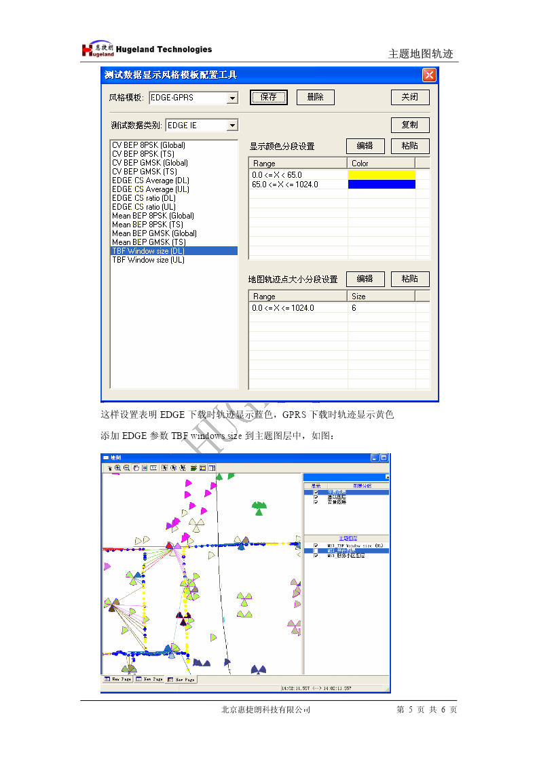Click 粘贴 next to 地图轨迹点大小分段设置
The height and width of the screenshot is (762, 539).
tap(410, 279)
